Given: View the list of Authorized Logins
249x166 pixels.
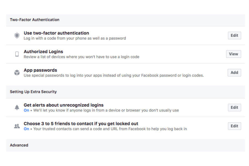Looking at the screenshot, I should click(x=233, y=54).
